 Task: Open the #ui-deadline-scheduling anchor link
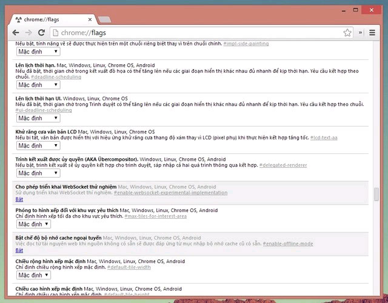coord(44,110)
